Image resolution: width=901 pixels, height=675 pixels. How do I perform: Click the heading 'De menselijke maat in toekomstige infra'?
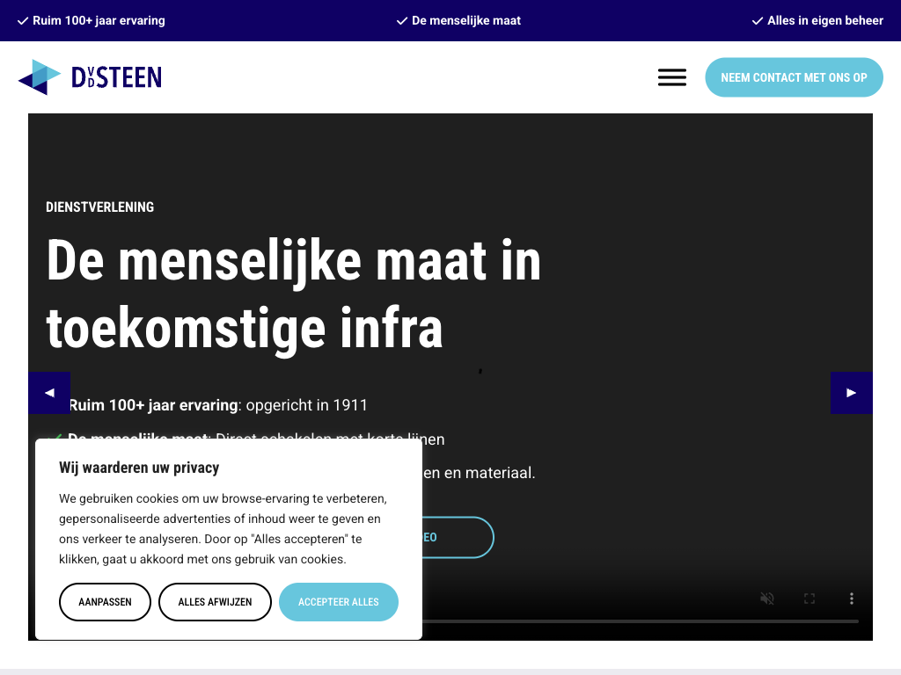coord(293,294)
